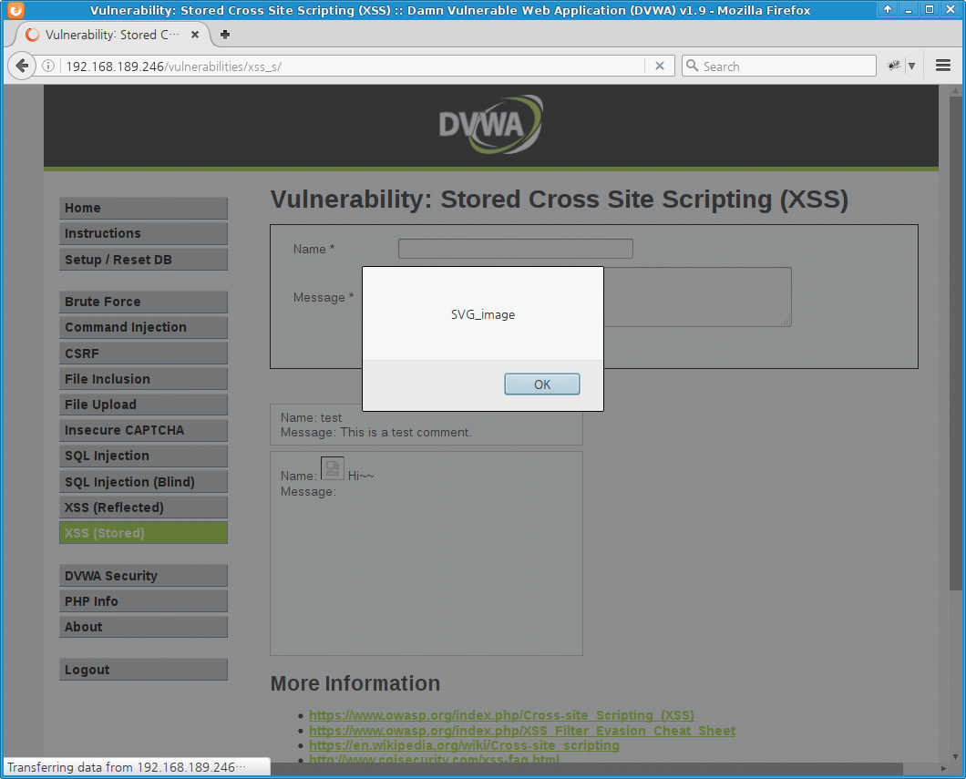The width and height of the screenshot is (966, 779).
Task: Open the PHP Info page
Action: 144,601
